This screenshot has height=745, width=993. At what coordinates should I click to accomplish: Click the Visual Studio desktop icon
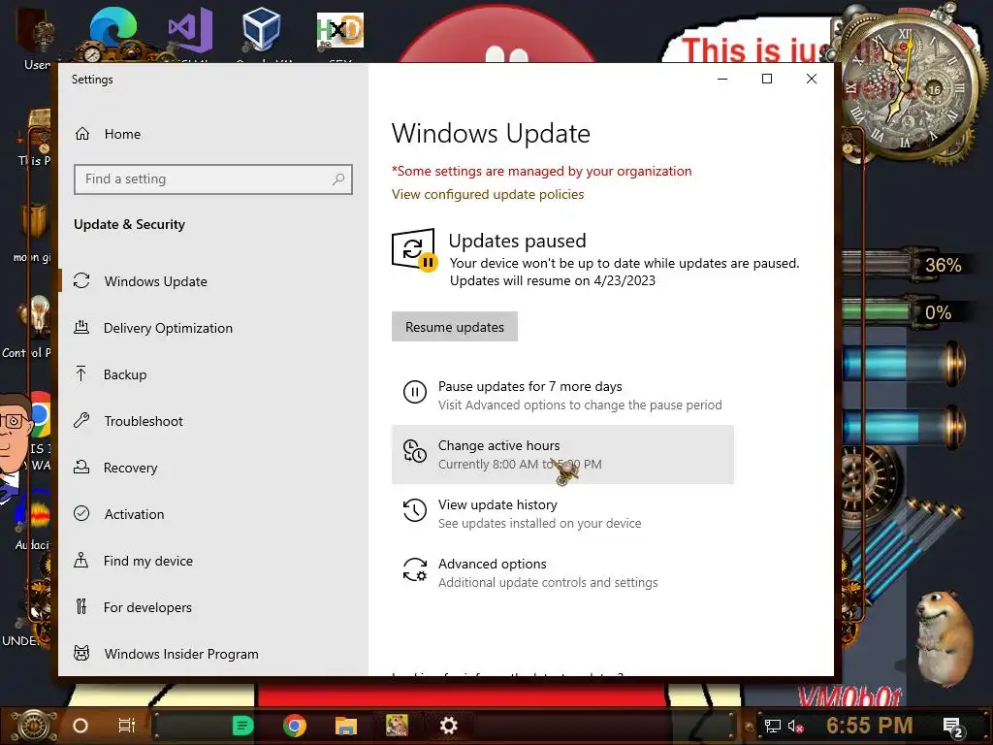point(190,32)
